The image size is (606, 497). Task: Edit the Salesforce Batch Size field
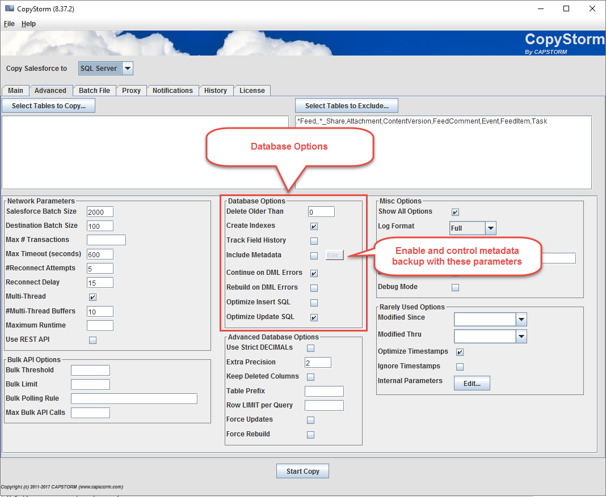tap(100, 212)
